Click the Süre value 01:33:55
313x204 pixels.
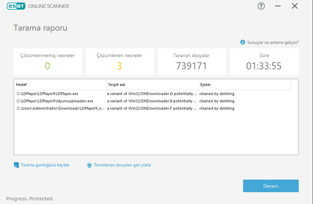(264, 66)
